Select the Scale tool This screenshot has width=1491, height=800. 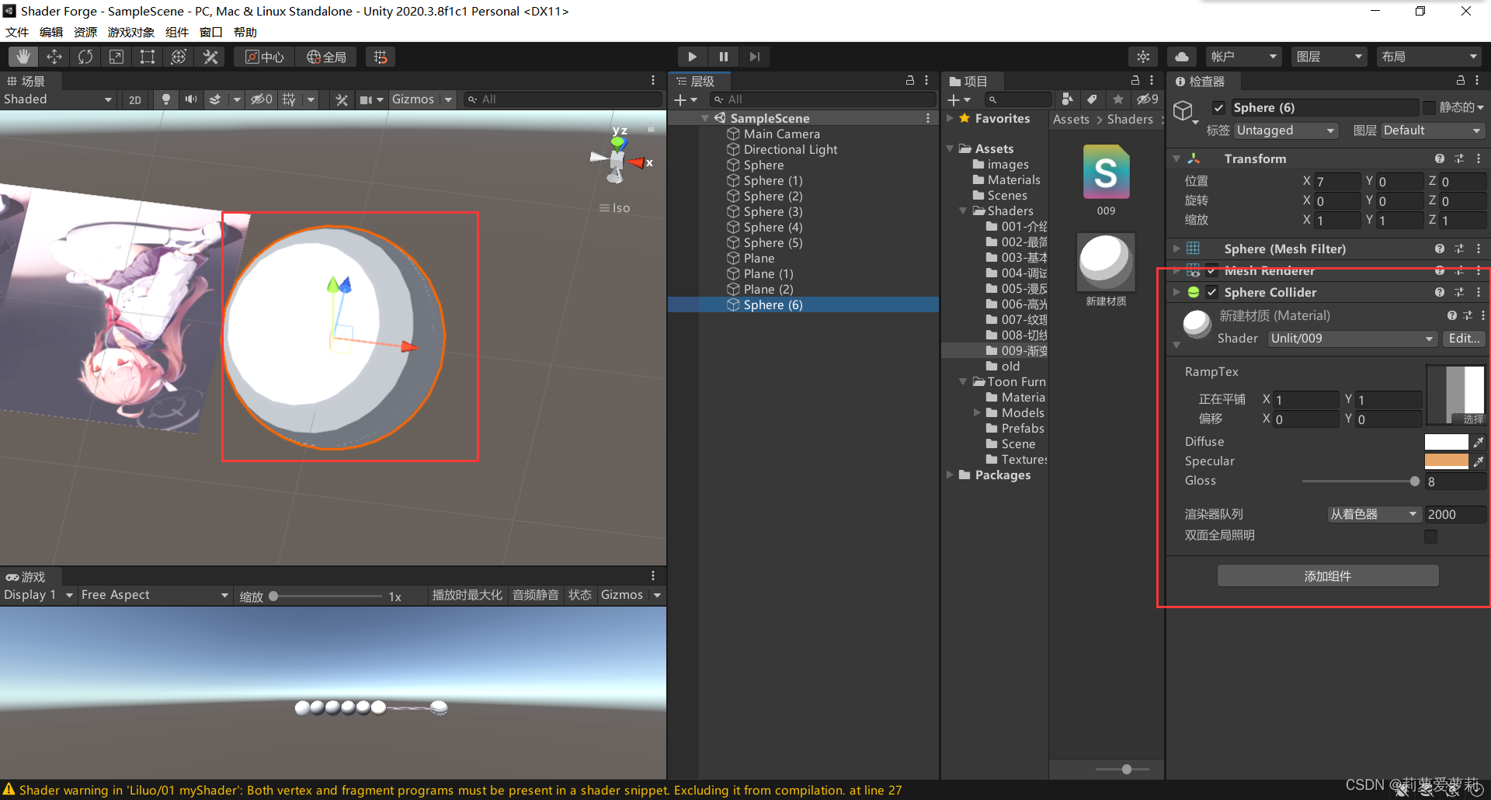point(116,57)
